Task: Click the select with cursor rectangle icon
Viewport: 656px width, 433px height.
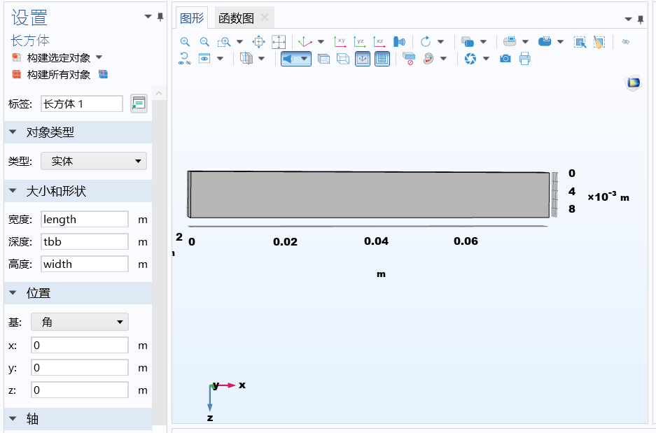Action: (580, 42)
